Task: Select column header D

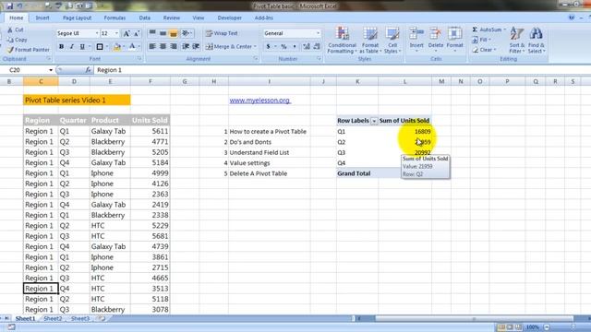Action: (74, 81)
